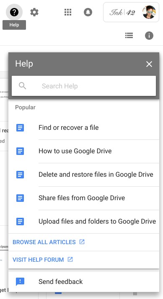This screenshot has width=163, height=299.
Task: Open the Settings gear icon
Action: point(34,12)
